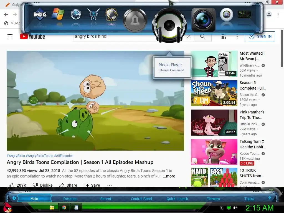Screen dimensions: 284x213
Task: Open file explorer in taskbar
Action: pos(52,207)
